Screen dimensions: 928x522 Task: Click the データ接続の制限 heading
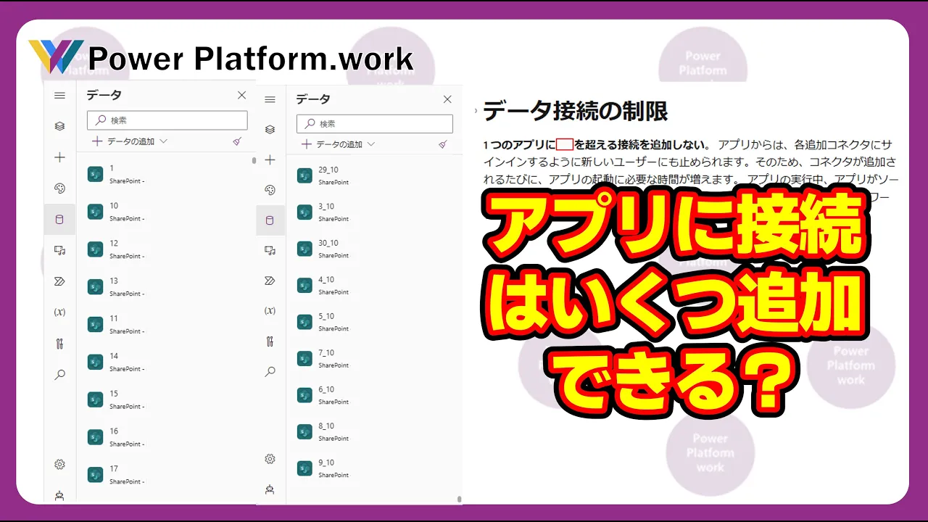point(575,111)
